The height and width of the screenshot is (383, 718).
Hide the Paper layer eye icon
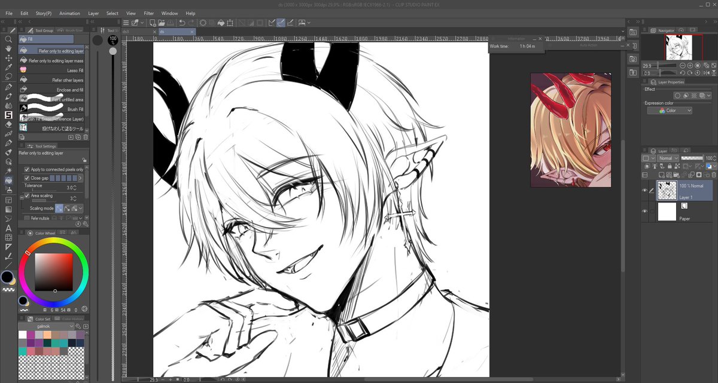[644, 212]
